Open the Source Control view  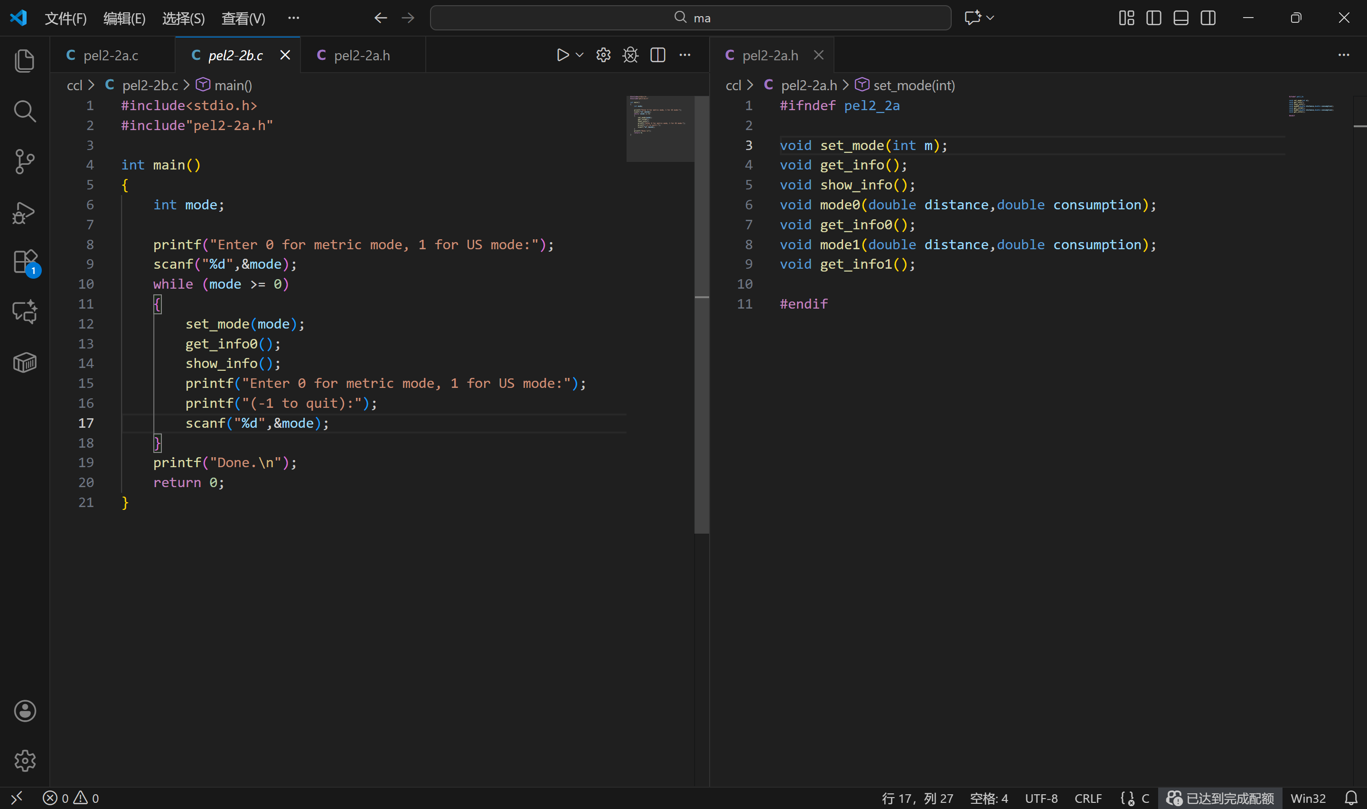tap(25, 161)
